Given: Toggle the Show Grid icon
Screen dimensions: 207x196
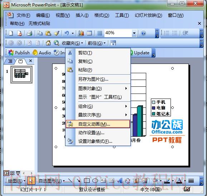Looking at the screenshot, I should [100, 33].
